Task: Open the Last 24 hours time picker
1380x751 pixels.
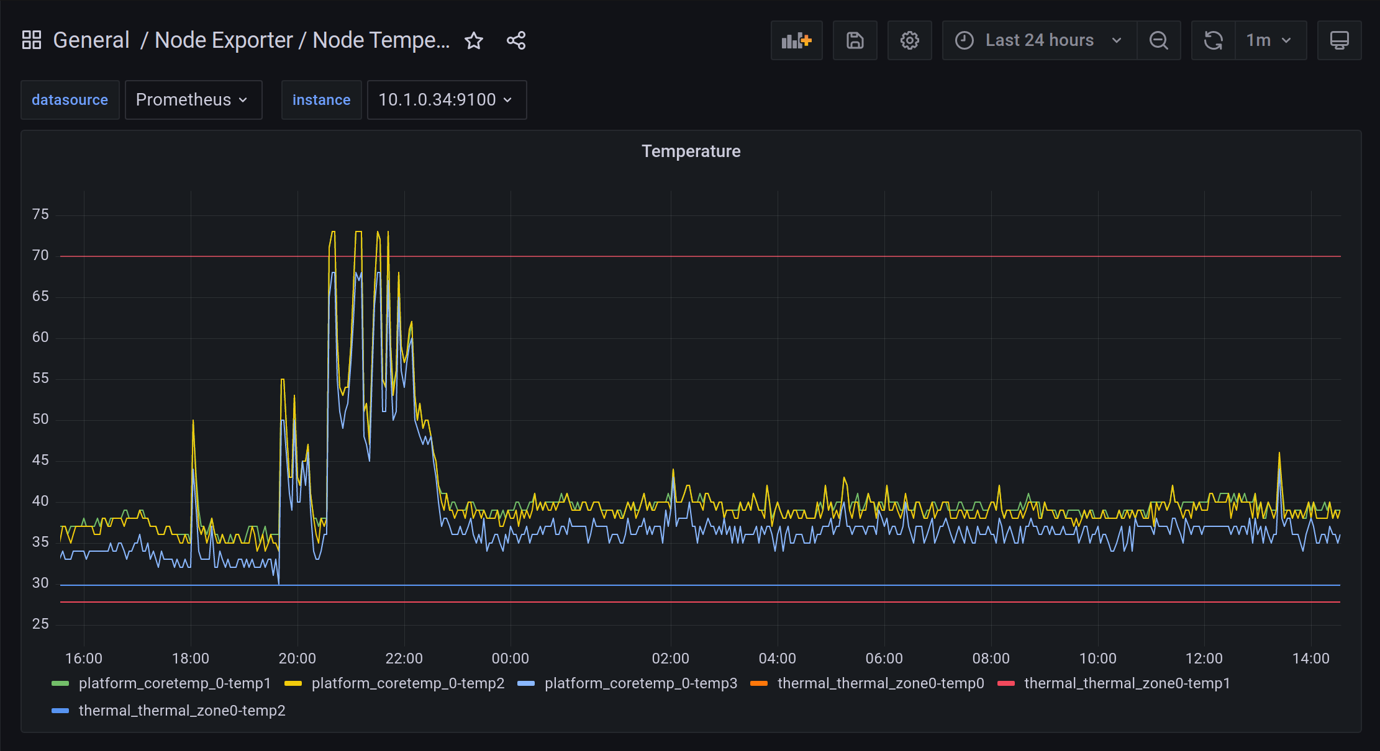Action: (x=1039, y=40)
